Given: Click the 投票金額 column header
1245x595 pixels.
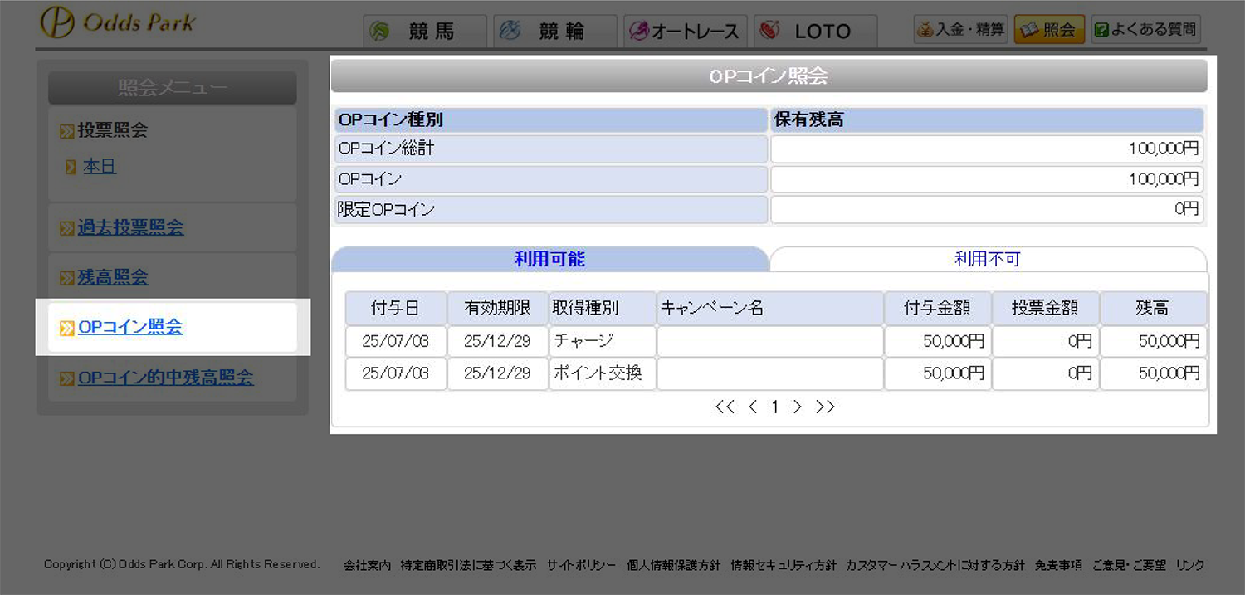Looking at the screenshot, I should click(1046, 308).
